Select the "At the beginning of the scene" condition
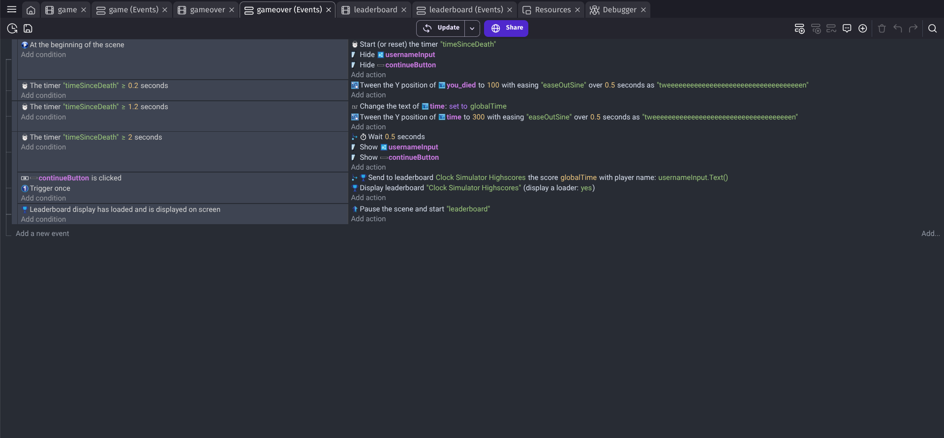The image size is (944, 438). click(x=72, y=45)
